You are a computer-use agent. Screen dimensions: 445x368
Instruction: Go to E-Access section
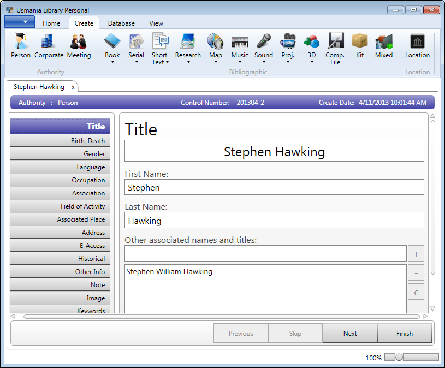tap(60, 245)
